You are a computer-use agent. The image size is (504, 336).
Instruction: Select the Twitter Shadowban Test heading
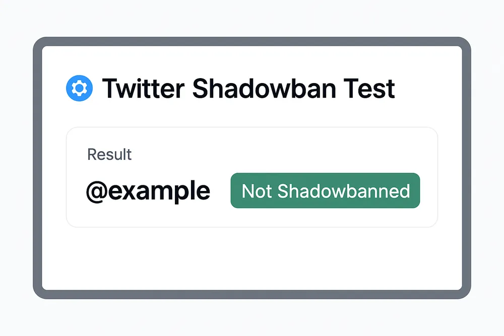tap(248, 89)
